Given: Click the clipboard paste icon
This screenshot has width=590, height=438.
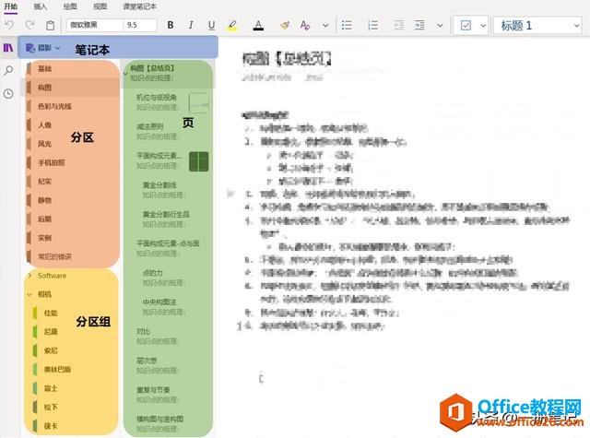Looking at the screenshot, I should click(50, 25).
